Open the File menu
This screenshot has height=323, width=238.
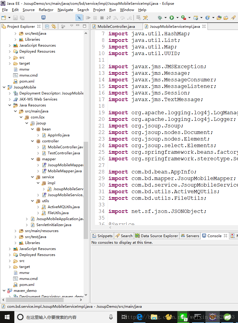(5, 10)
